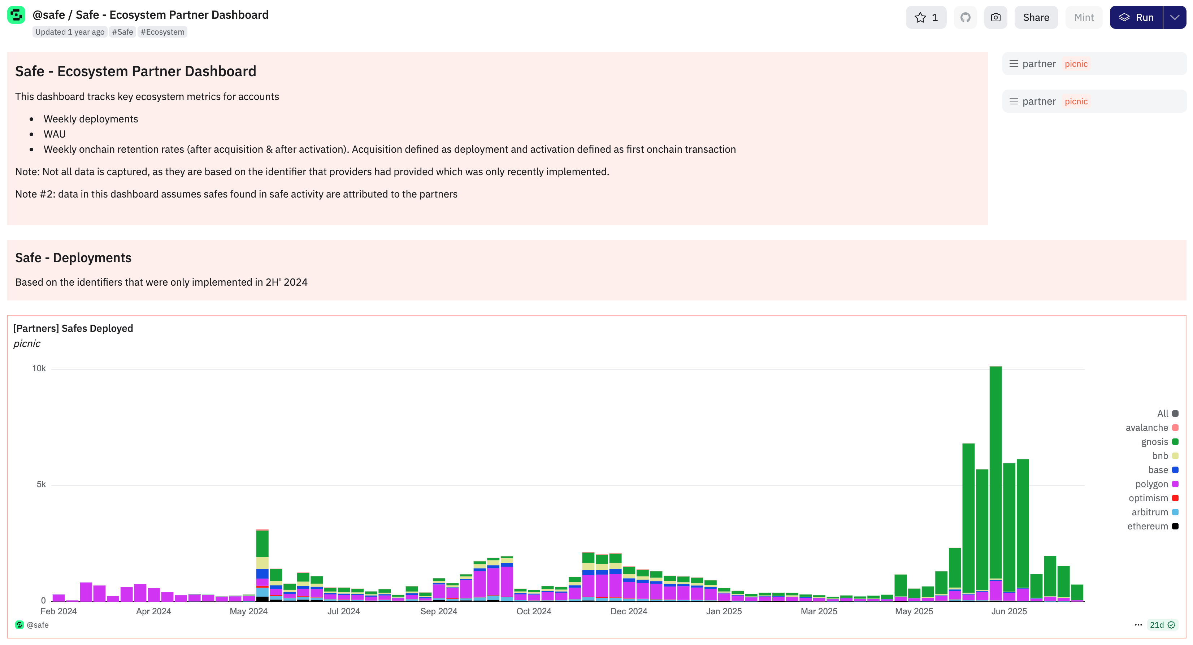Toggle the All series in chart legend
This screenshot has width=1193, height=645.
coord(1167,414)
